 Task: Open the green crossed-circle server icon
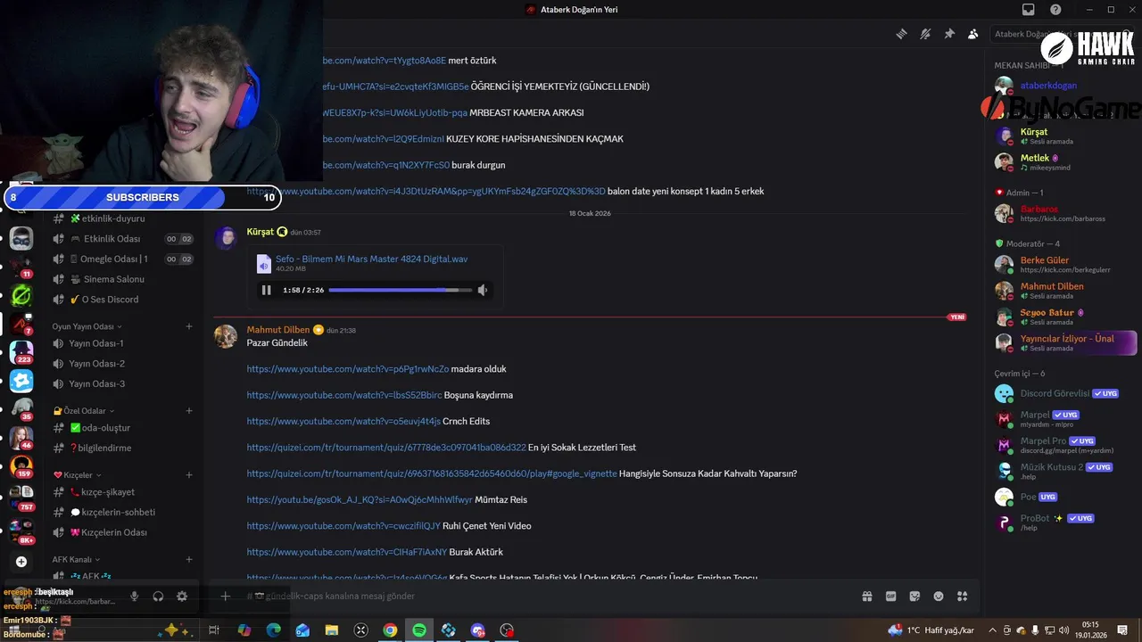click(21, 295)
